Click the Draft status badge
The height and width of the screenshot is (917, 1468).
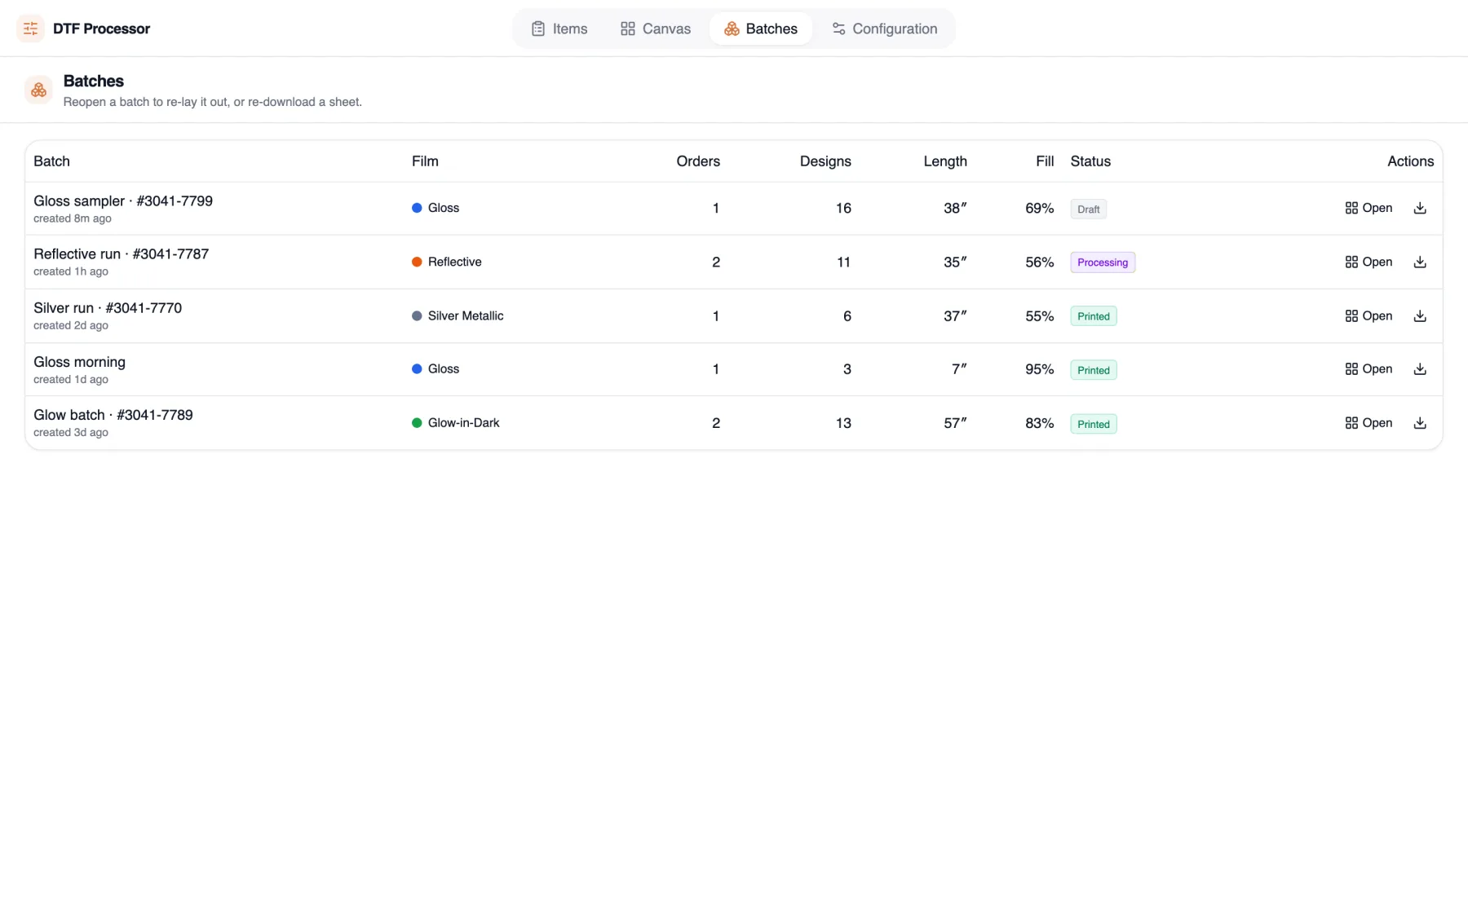click(x=1089, y=209)
